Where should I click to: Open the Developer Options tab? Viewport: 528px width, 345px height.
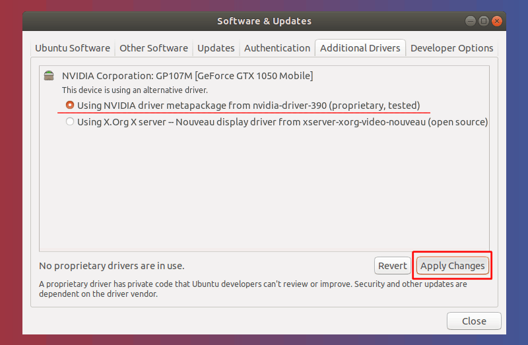coord(451,48)
